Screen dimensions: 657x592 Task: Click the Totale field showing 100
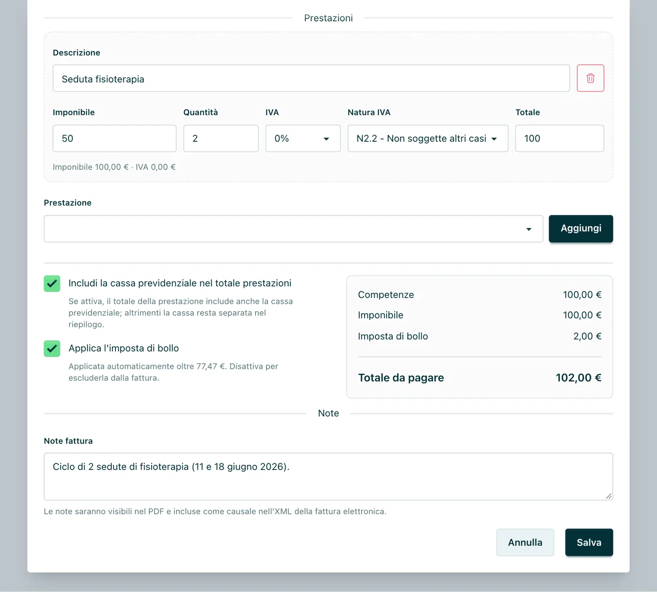559,138
